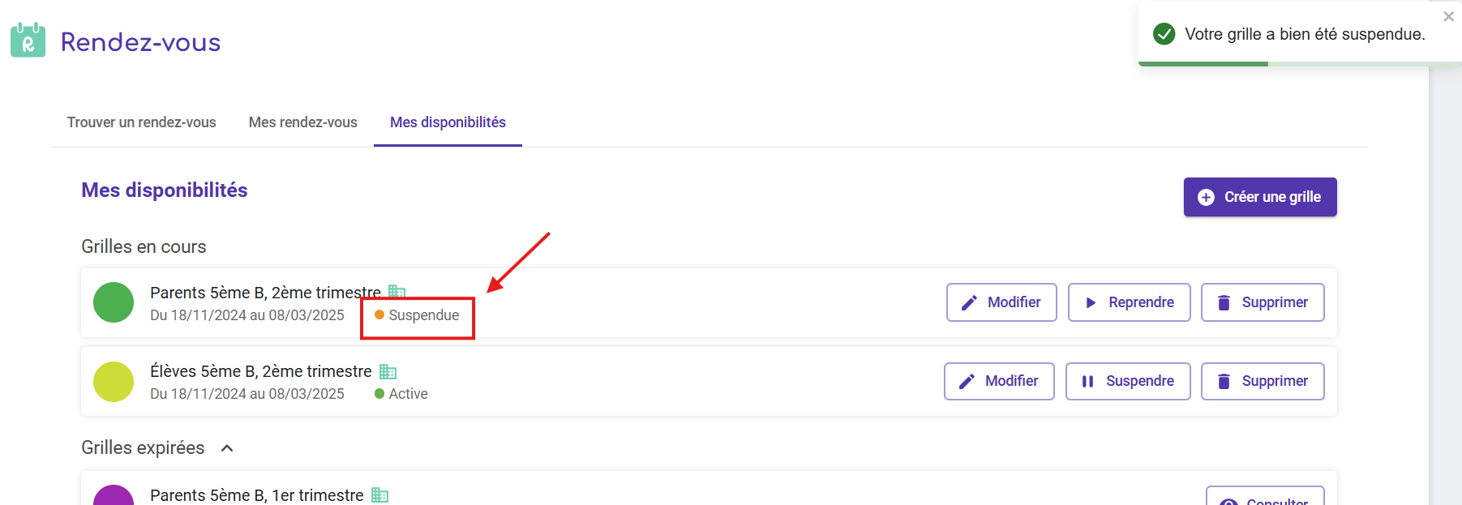
Task: Click the Rendez-vous calendar logo icon
Action: click(28, 40)
